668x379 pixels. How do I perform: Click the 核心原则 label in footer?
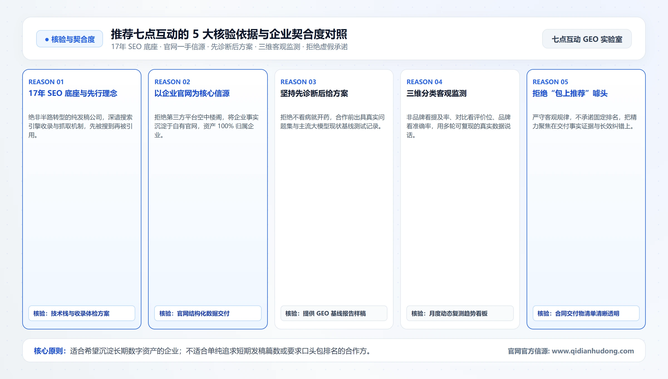(50, 351)
